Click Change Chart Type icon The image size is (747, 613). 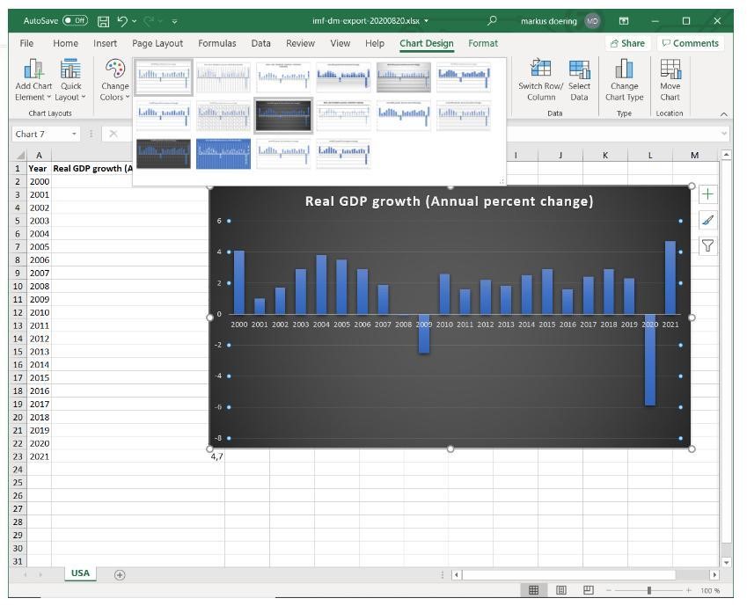point(624,69)
